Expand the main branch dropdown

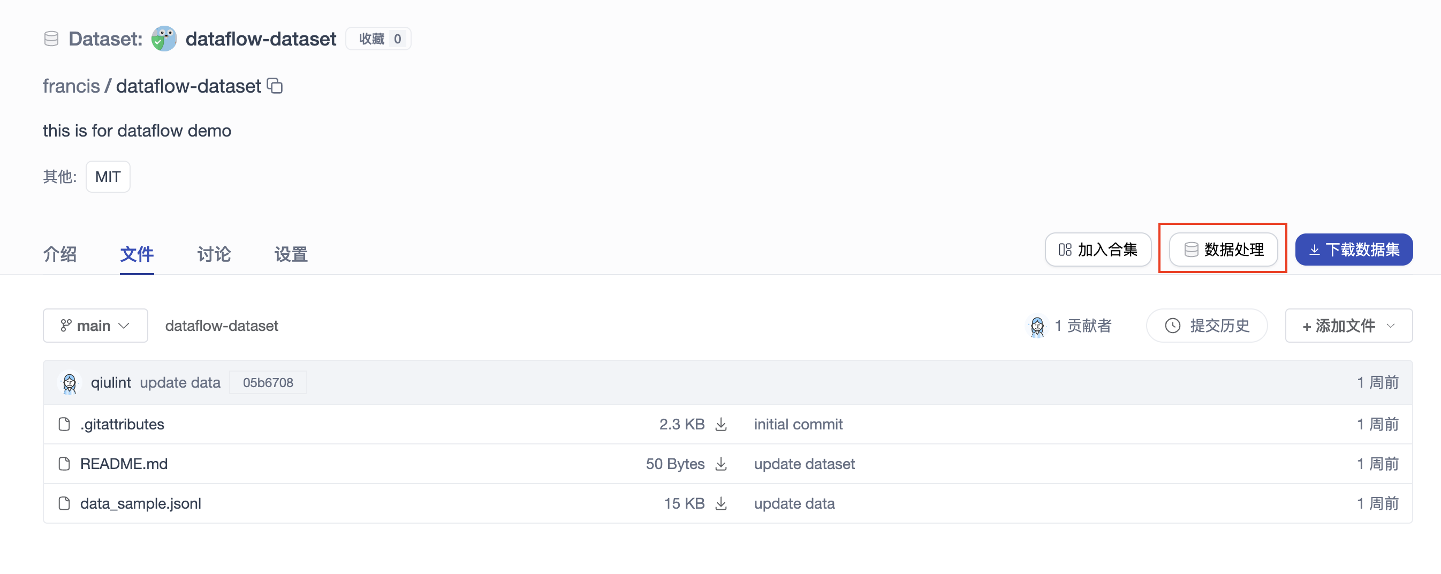(x=95, y=326)
